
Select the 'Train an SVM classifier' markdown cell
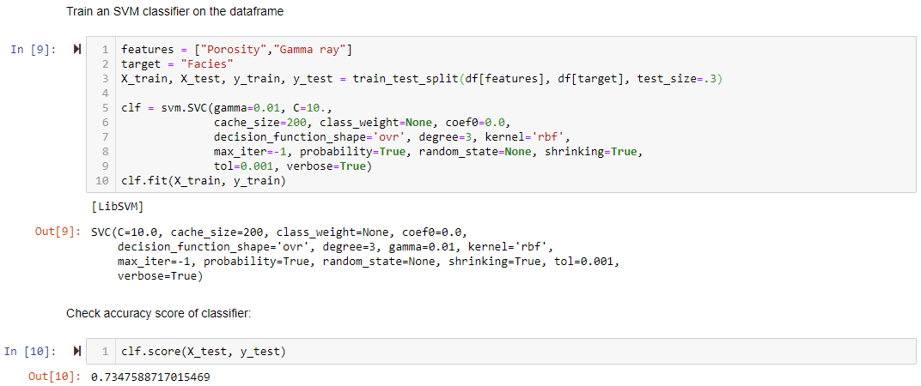pyautogui.click(x=175, y=12)
